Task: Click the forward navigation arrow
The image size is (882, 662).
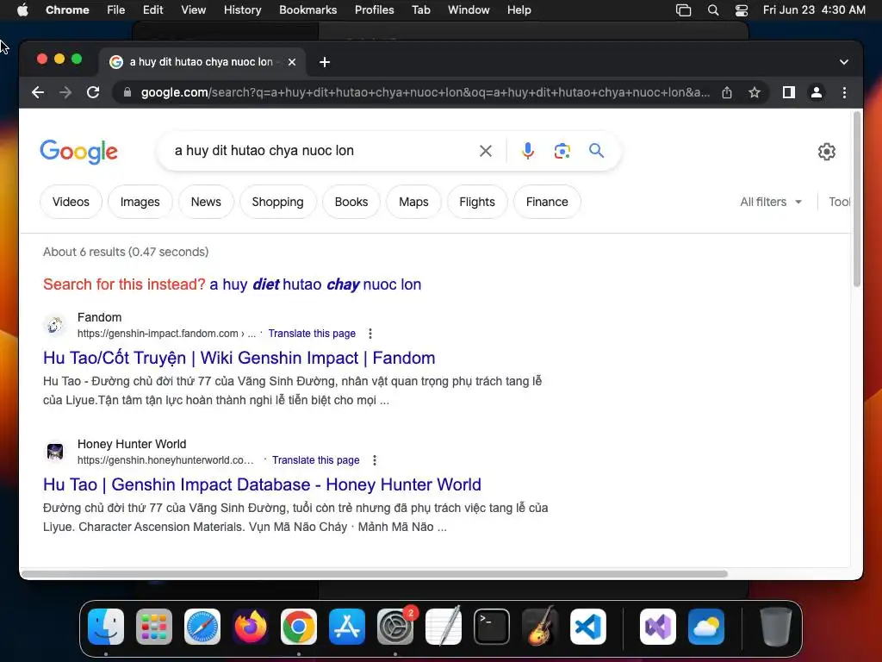Action: click(x=65, y=92)
